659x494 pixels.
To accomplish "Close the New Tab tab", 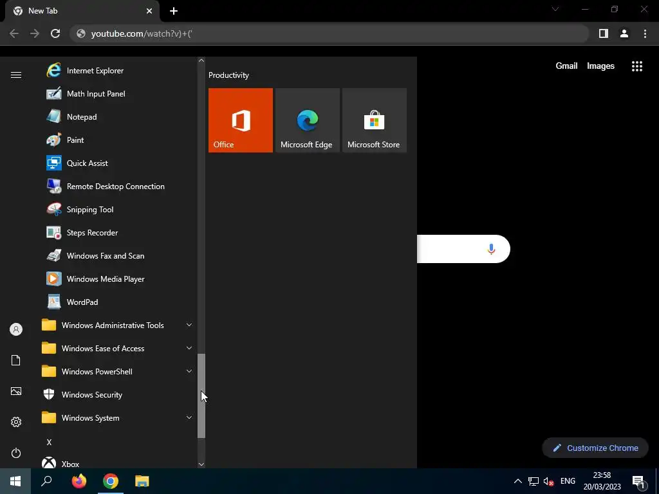I will 149,12.
